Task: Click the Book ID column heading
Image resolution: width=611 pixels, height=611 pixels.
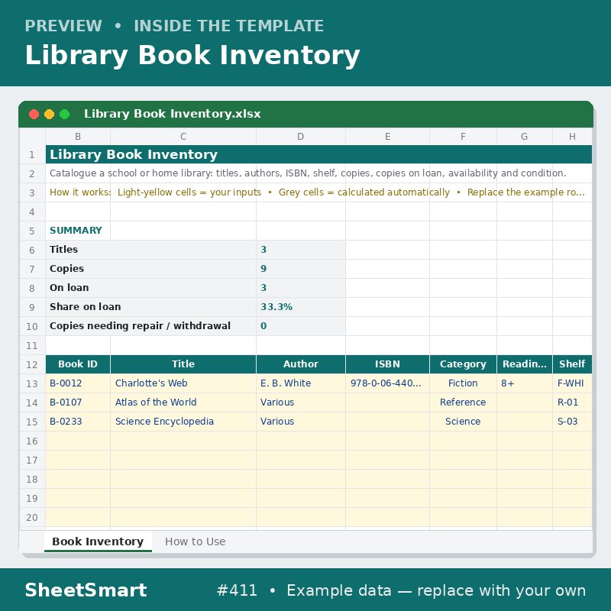Action: click(78, 364)
